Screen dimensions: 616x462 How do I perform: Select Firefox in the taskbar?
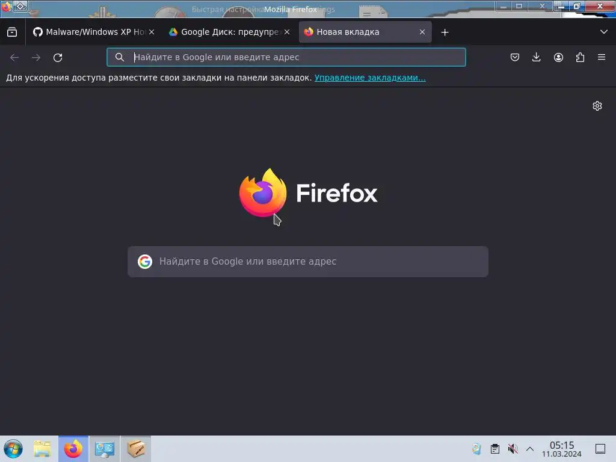73,449
